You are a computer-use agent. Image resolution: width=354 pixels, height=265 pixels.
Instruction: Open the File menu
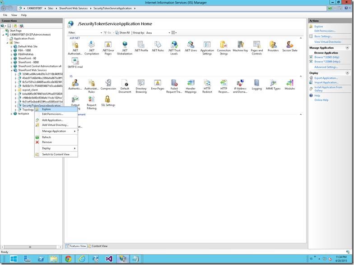(5, 15)
